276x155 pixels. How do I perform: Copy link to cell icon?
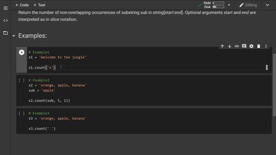point(237,46)
